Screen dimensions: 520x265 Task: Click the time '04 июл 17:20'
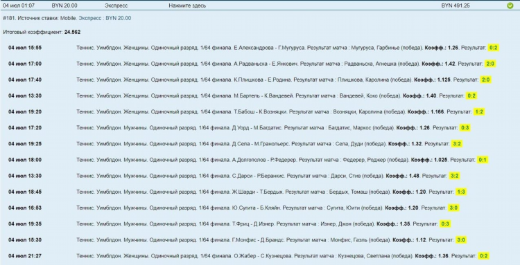[25, 128]
